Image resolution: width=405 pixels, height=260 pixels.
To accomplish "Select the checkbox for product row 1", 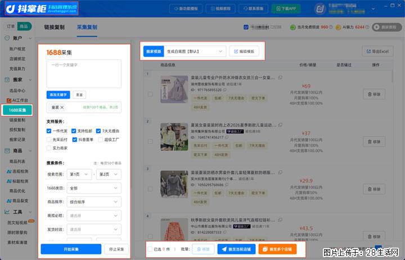I will 150,94.
